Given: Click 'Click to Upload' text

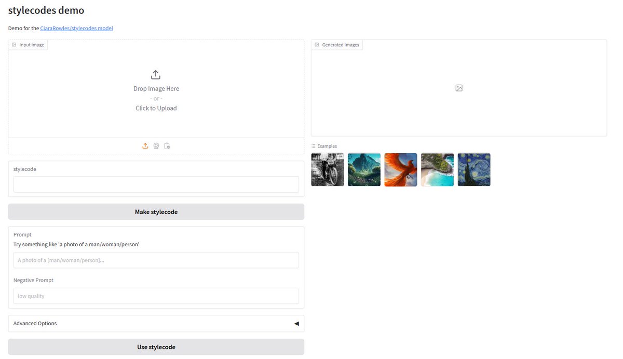Looking at the screenshot, I should pyautogui.click(x=156, y=108).
